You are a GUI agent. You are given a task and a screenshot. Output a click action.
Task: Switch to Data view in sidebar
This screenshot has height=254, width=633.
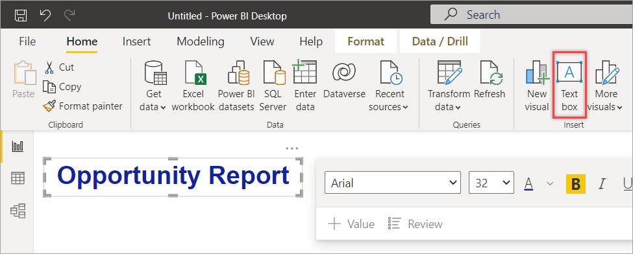coord(18,178)
